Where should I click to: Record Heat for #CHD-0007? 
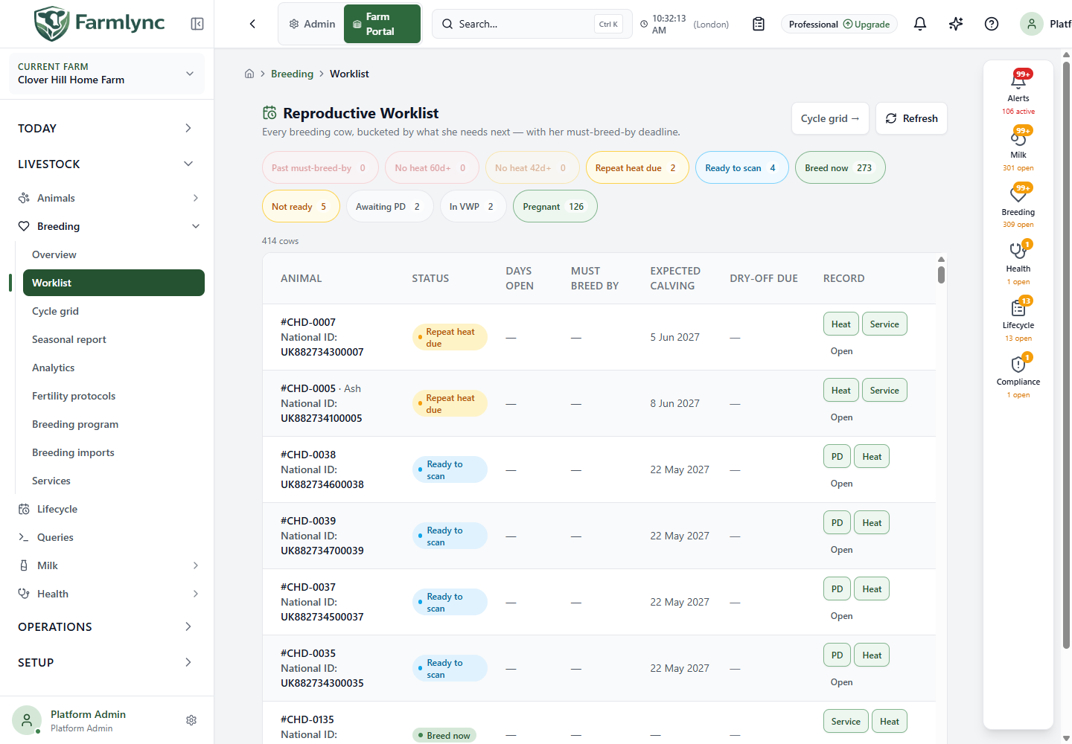click(841, 324)
